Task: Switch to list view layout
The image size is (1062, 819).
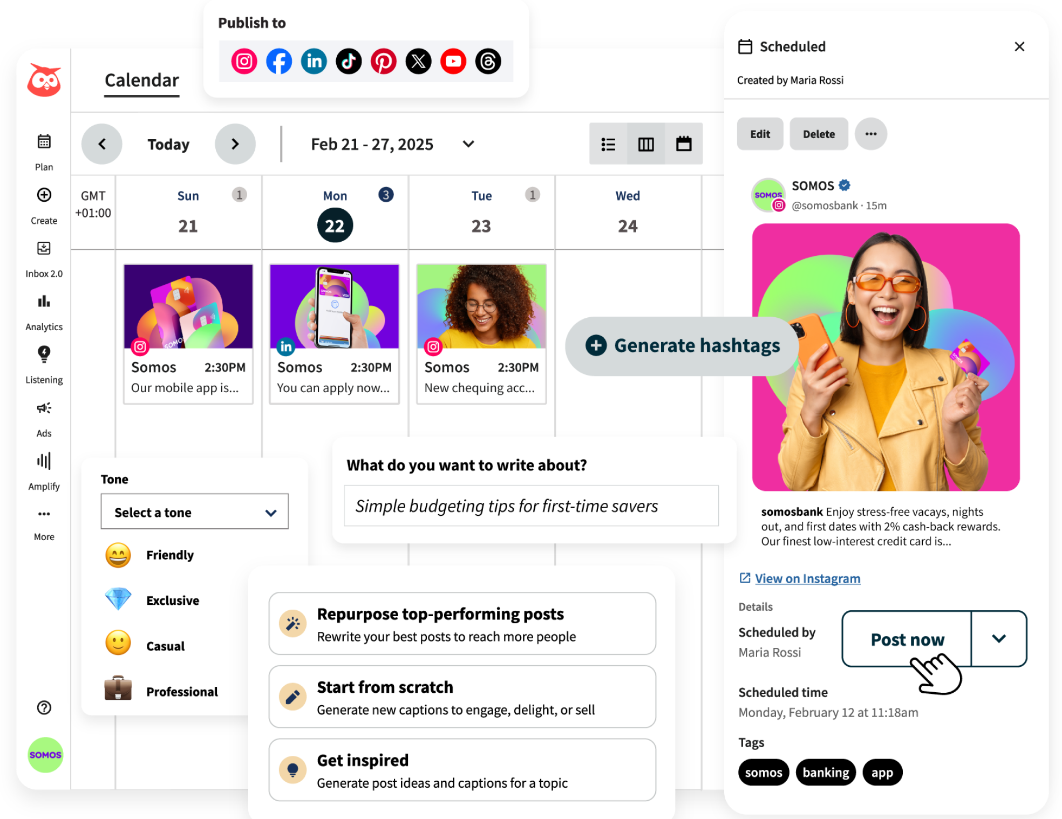Action: click(x=608, y=144)
